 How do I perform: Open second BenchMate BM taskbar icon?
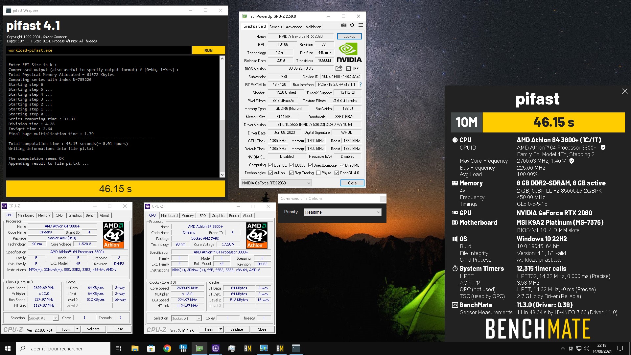pos(280,348)
